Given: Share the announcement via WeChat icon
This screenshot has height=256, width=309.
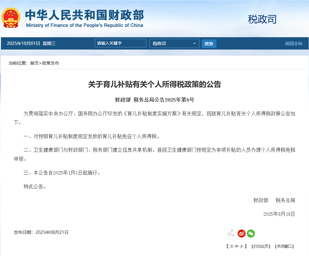Looking at the screenshot, I should coord(251,233).
